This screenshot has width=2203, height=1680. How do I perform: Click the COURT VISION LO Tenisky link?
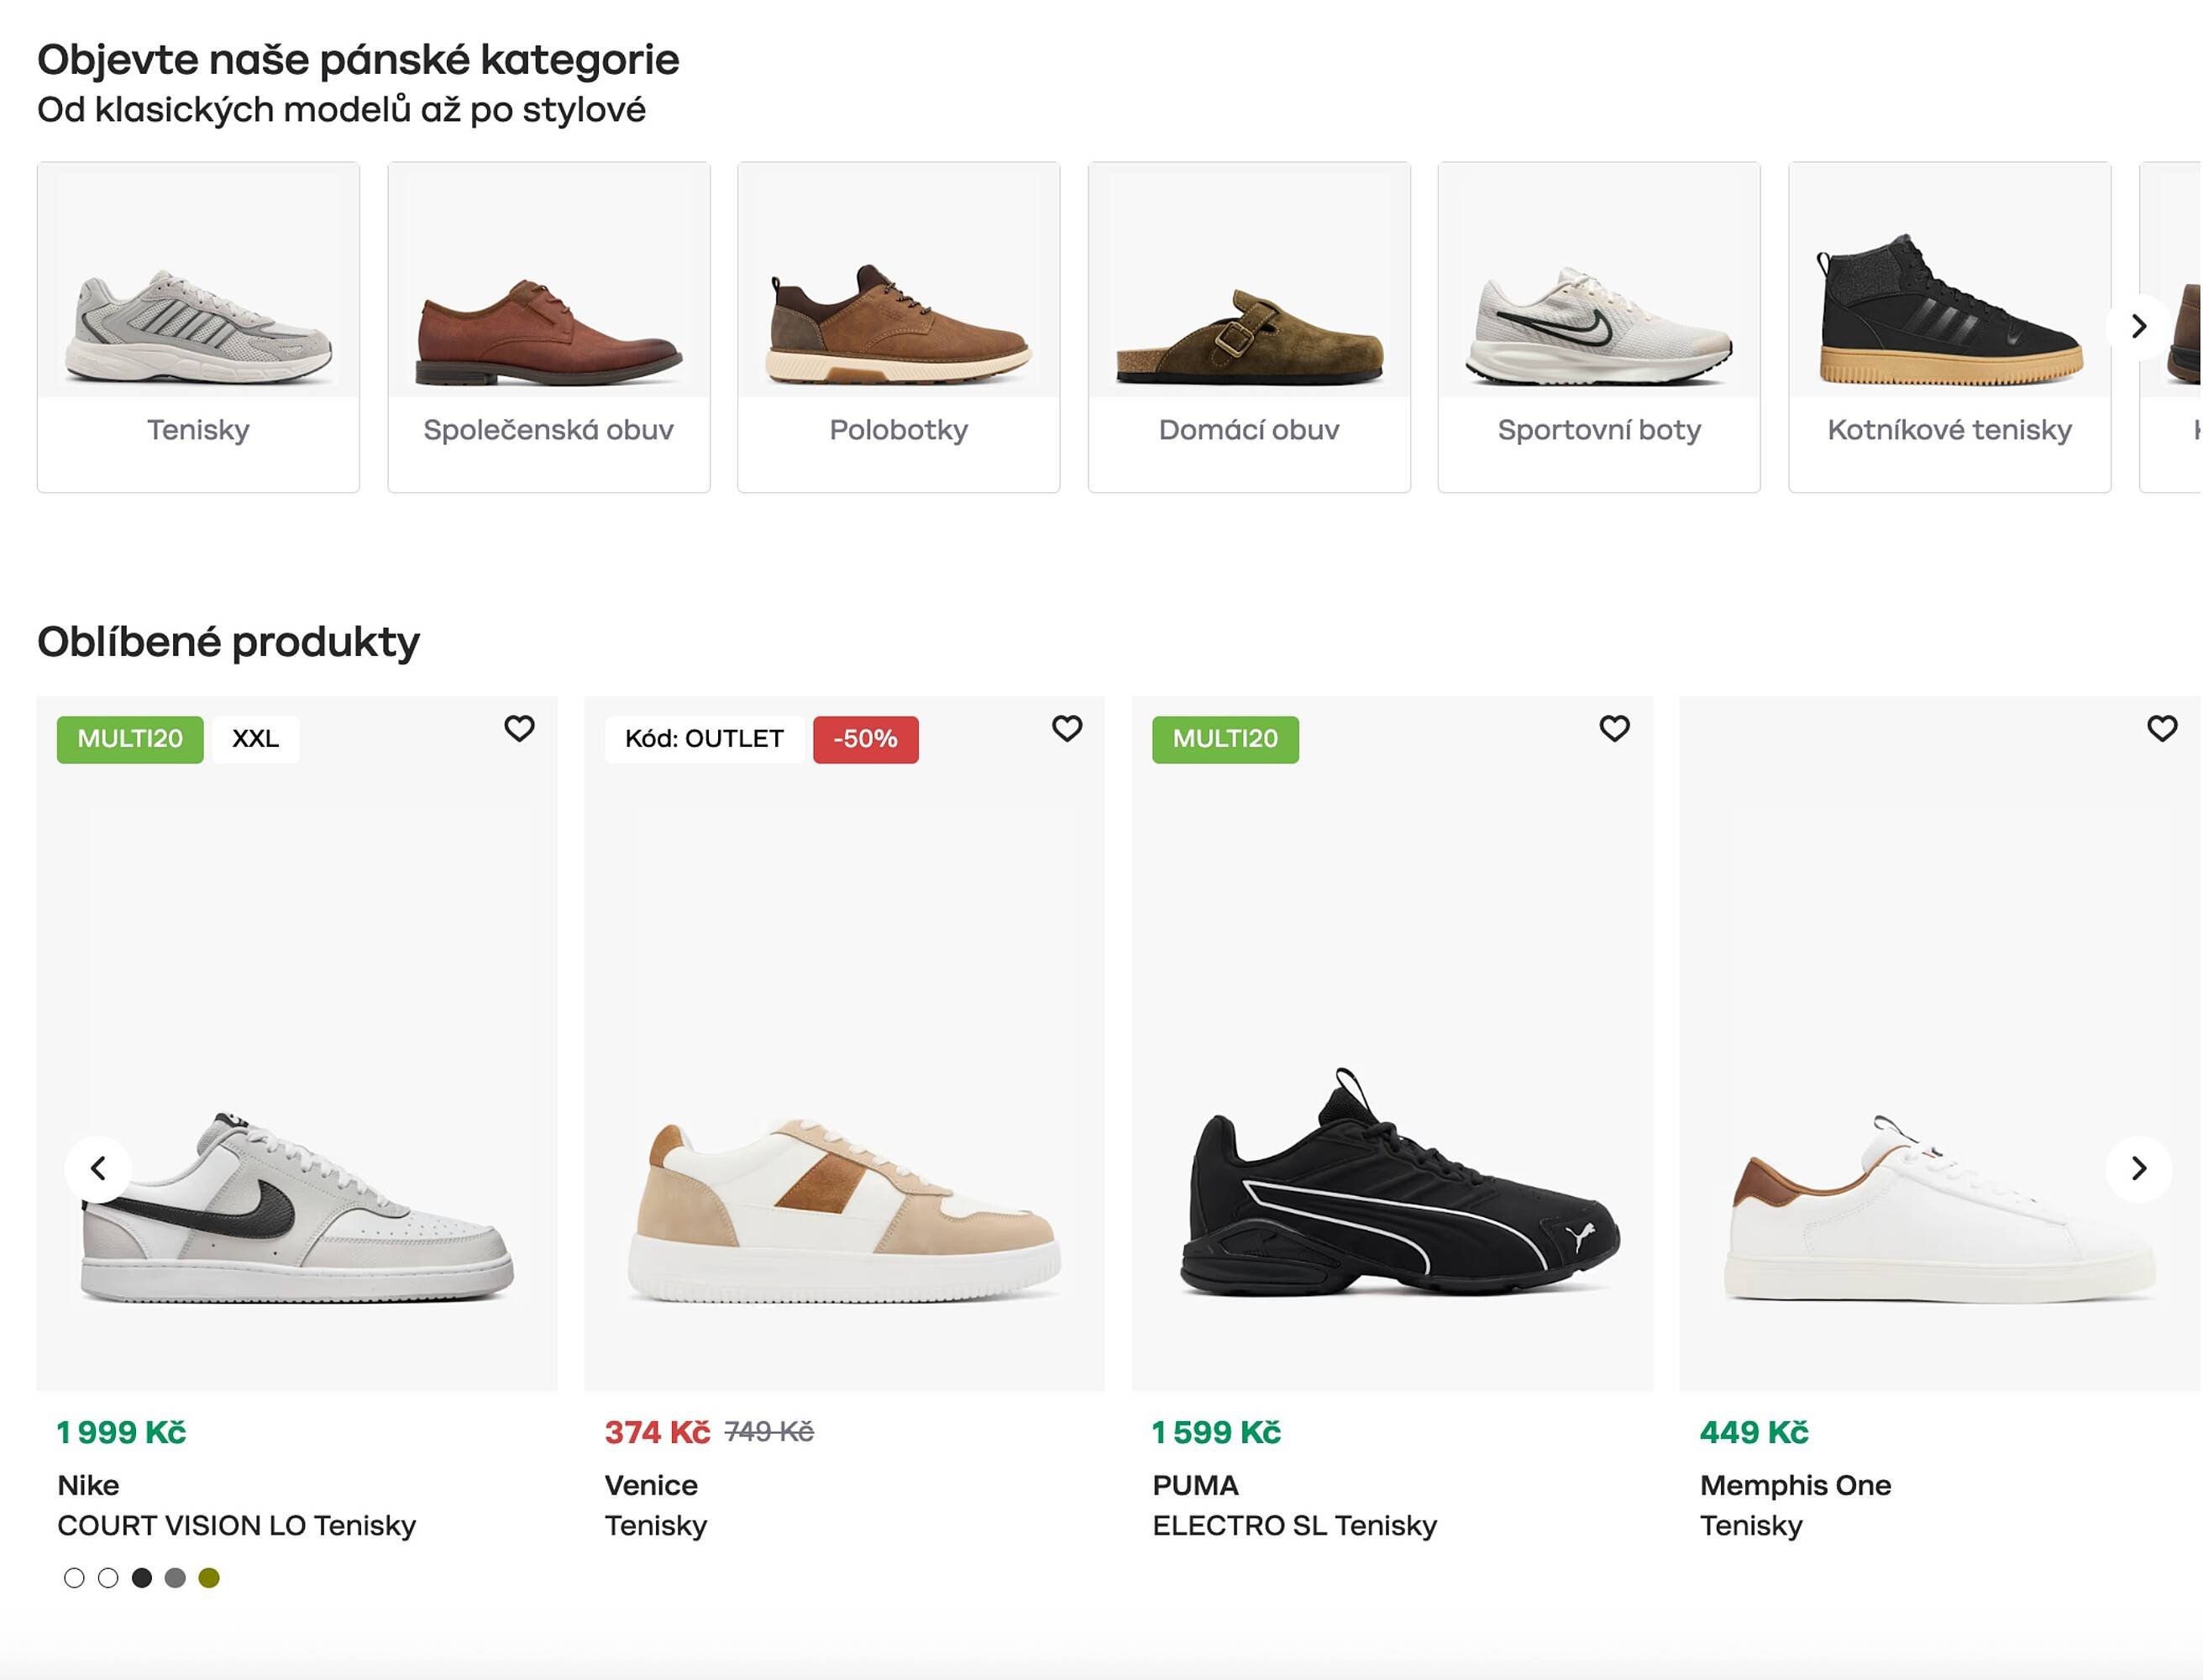tap(236, 1525)
